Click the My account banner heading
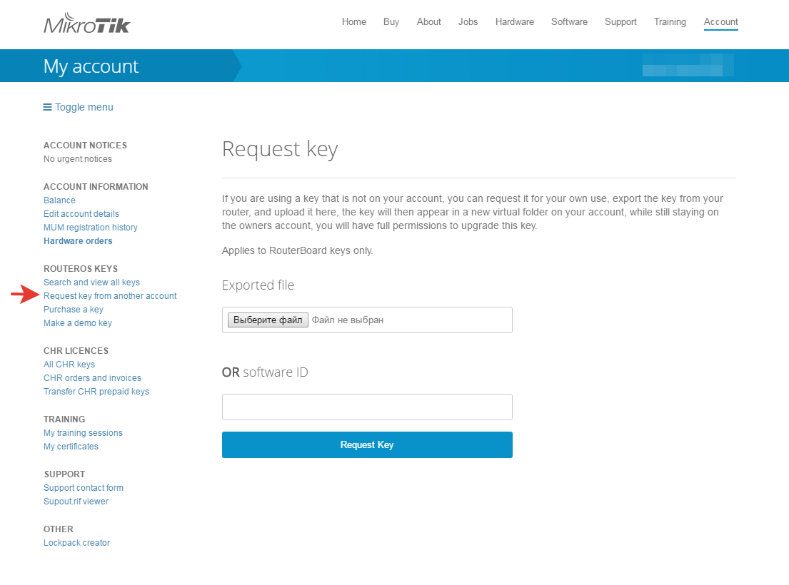 (91, 66)
